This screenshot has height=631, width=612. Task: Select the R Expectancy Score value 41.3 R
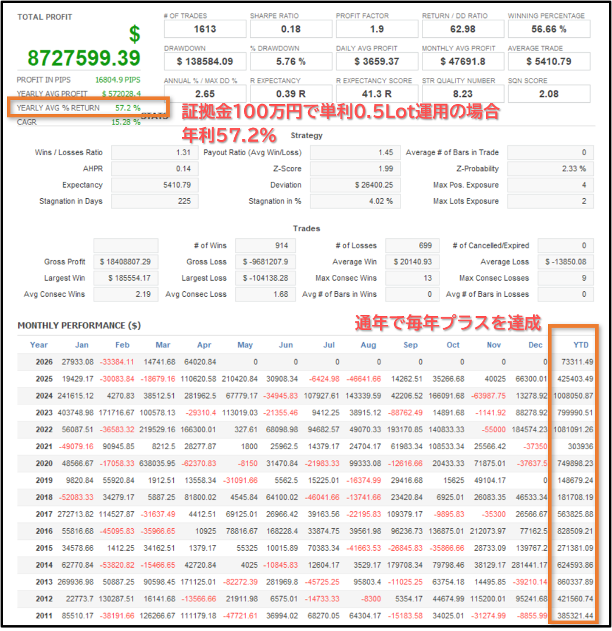pos(377,94)
